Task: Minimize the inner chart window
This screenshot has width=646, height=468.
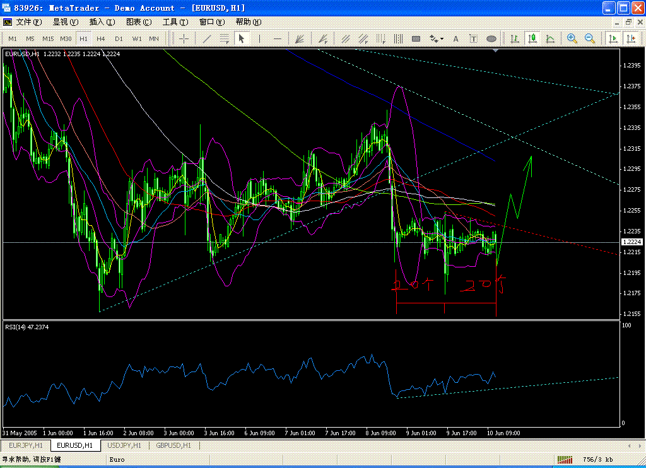Action: pos(617,22)
